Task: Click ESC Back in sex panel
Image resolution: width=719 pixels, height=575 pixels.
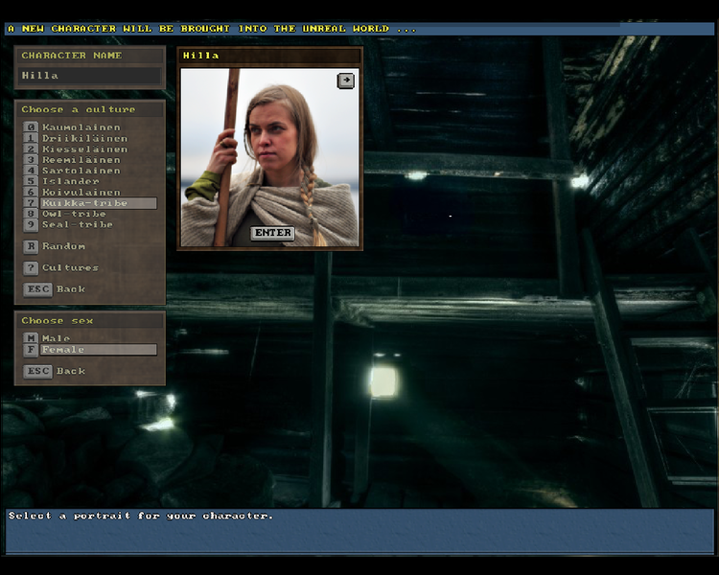Action: tap(37, 372)
